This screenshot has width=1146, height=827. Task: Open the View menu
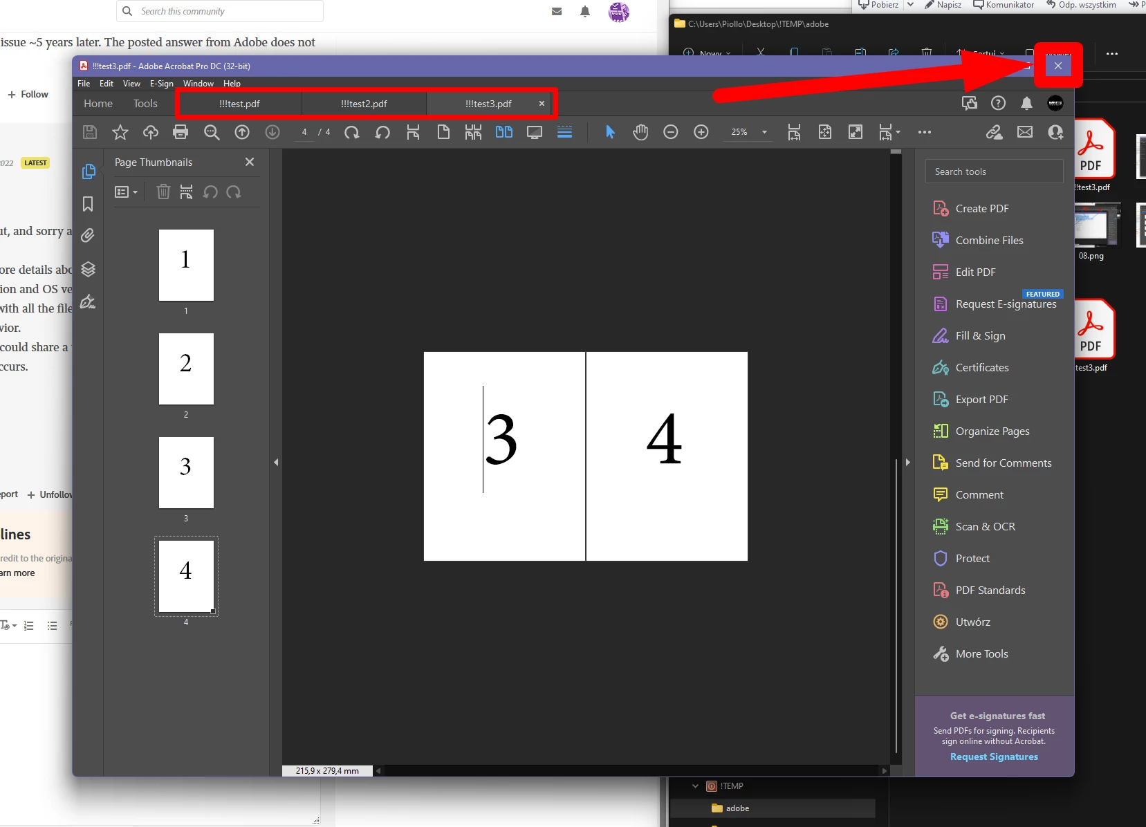pos(131,84)
